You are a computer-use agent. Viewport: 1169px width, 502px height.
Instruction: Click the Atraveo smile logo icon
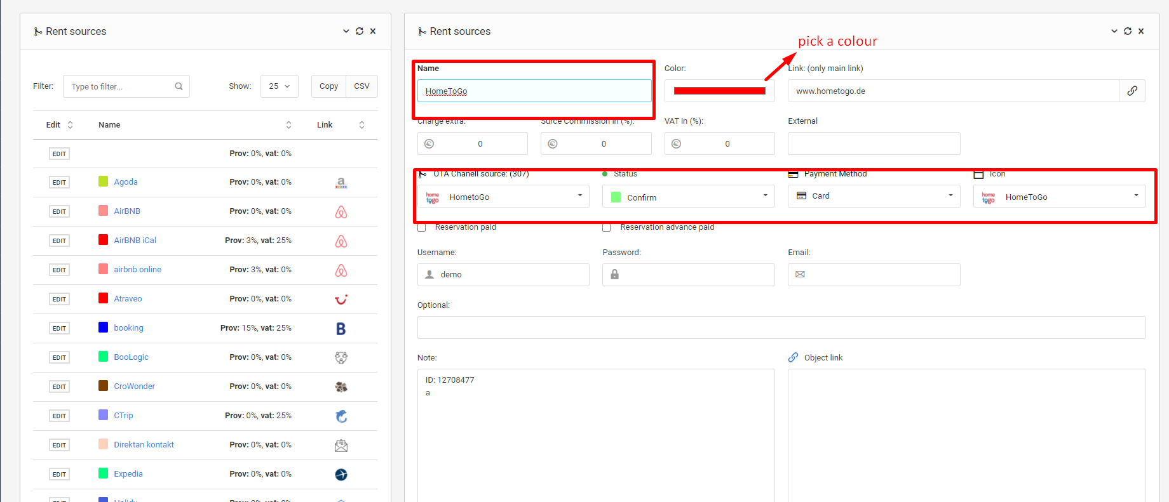coord(341,300)
